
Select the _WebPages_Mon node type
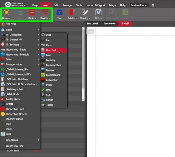20,89
